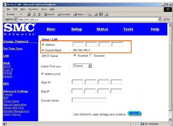Click the page icon in status bar

tap(5, 124)
